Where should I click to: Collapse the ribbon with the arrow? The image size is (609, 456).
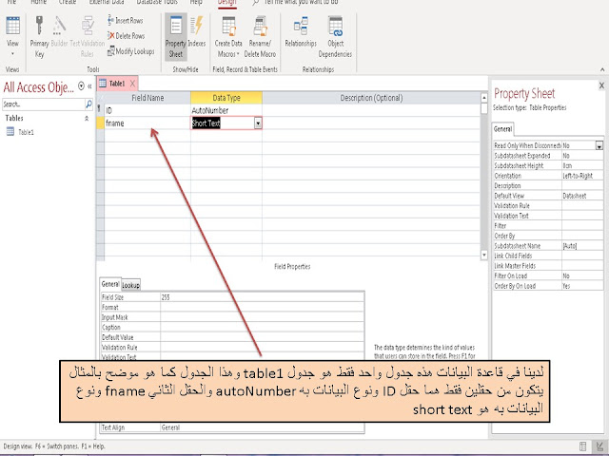click(602, 69)
